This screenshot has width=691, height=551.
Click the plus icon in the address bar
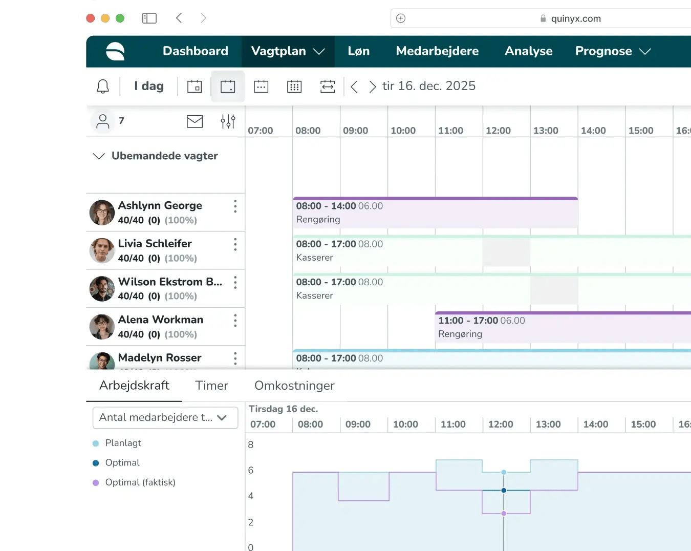click(x=401, y=18)
